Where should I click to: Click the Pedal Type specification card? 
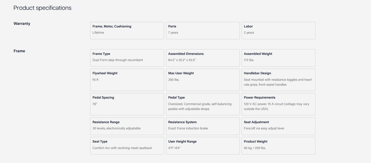coord(203,104)
